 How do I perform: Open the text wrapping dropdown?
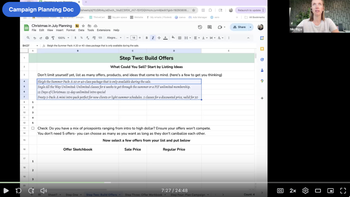[212, 38]
